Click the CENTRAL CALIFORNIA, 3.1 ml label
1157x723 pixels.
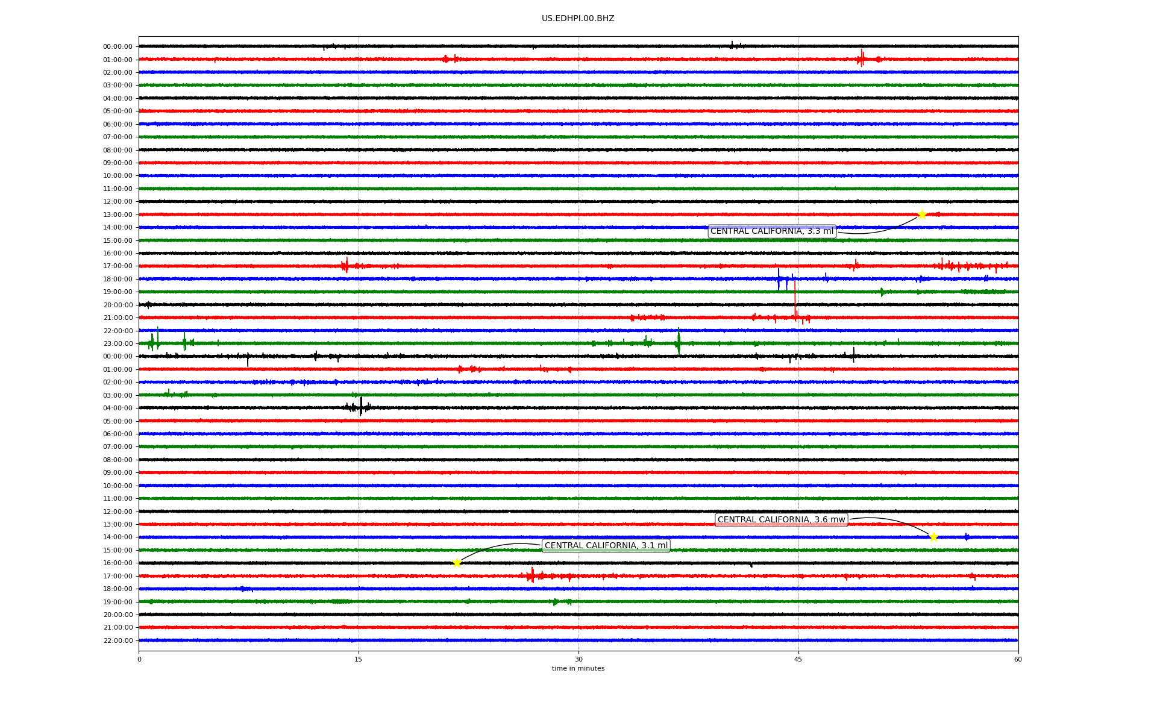pos(606,546)
